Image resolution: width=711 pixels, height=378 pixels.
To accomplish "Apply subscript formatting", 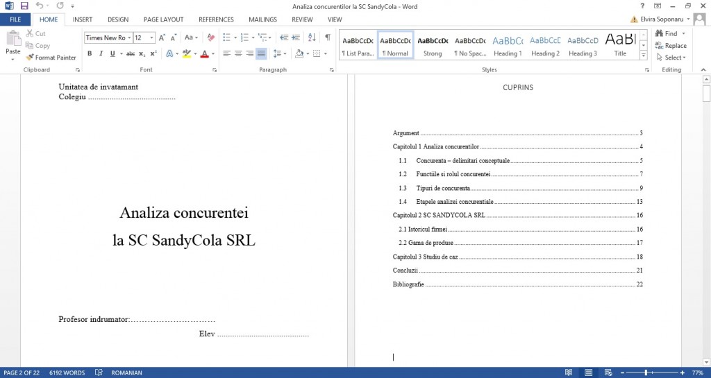I will pyautogui.click(x=142, y=53).
